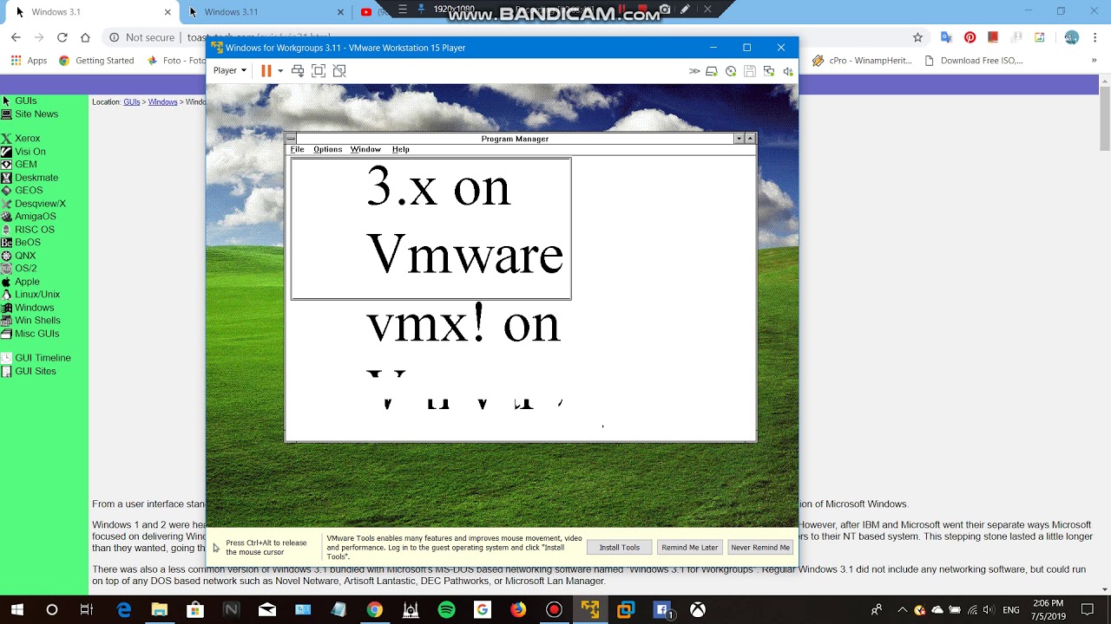Click the Google Translate extension icon
Viewport: 1111px width, 624px height.
point(946,37)
